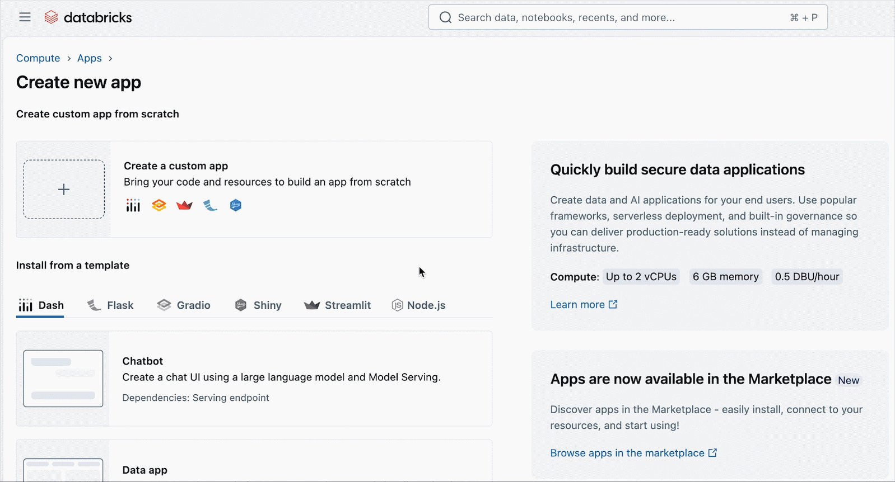Click the Streamlit tab icon
The height and width of the screenshot is (482, 895).
[312, 305]
